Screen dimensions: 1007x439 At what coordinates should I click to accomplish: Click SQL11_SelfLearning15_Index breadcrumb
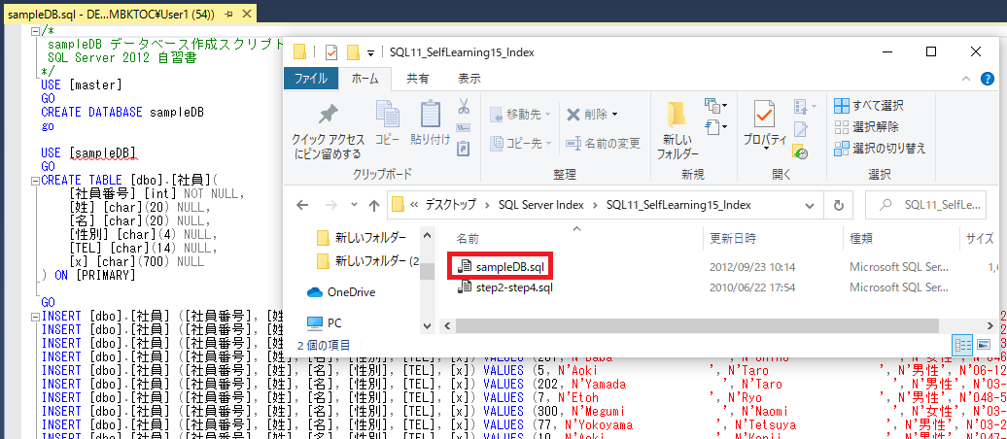[678, 205]
